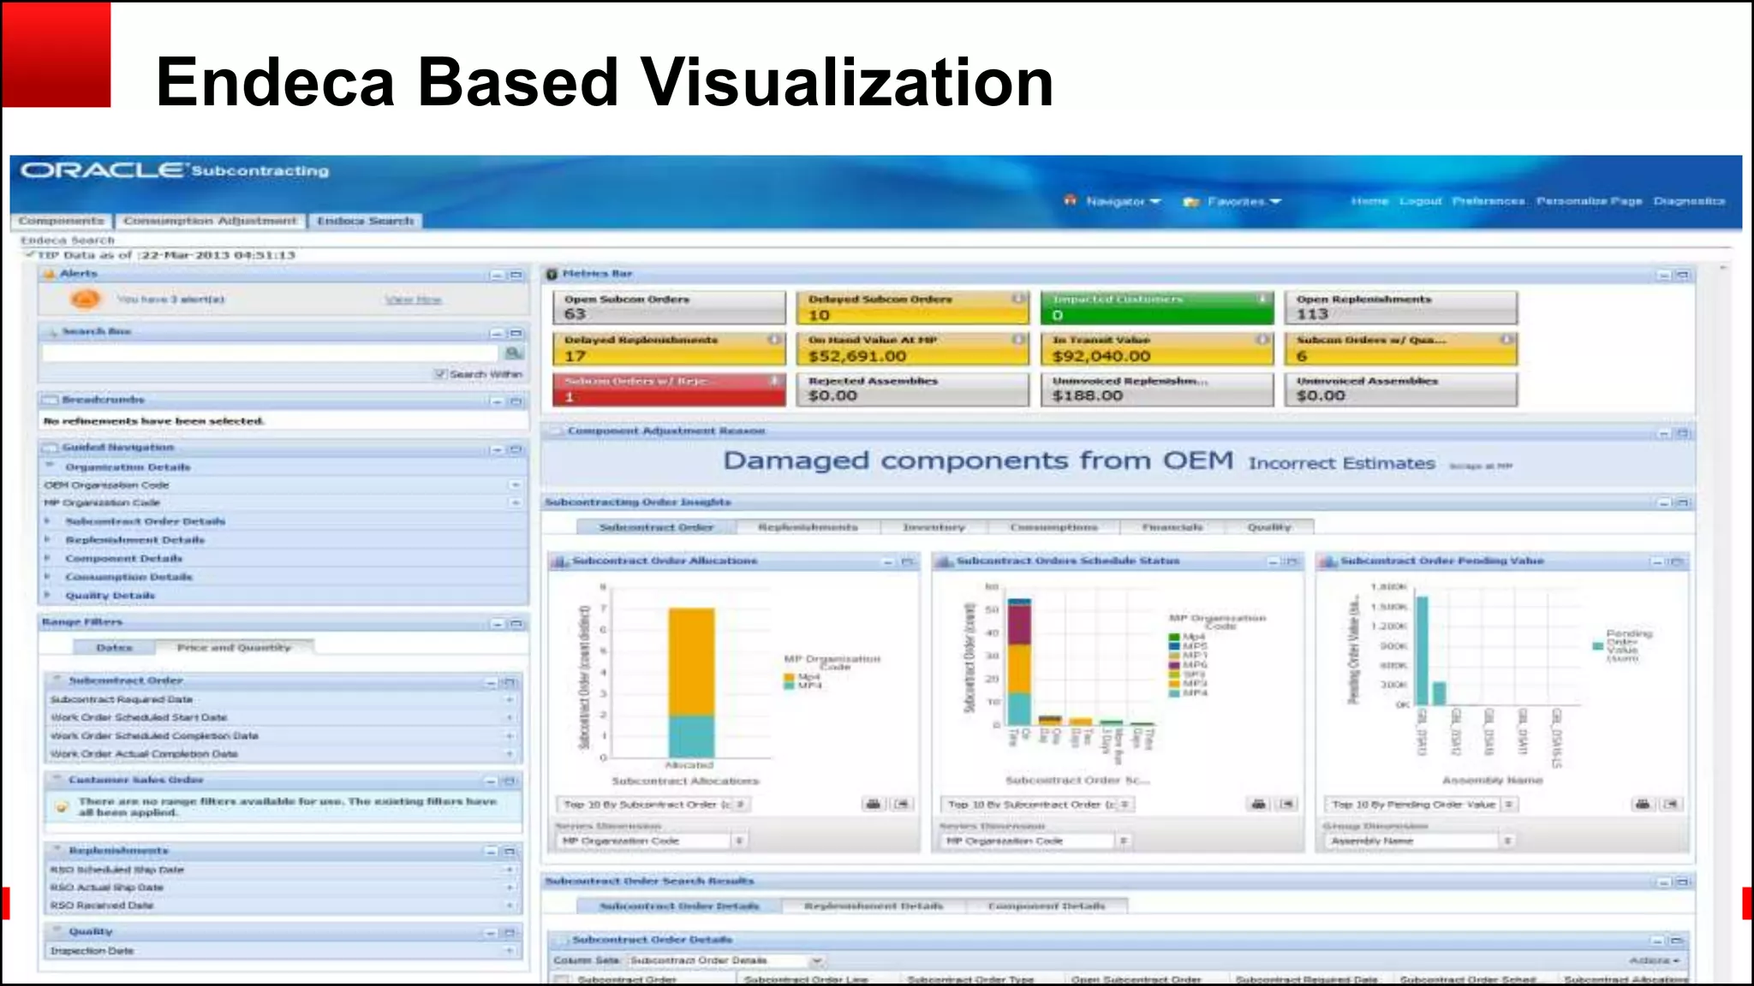The height and width of the screenshot is (986, 1754).
Task: Click the Personalize Page link
Action: click(x=1590, y=201)
